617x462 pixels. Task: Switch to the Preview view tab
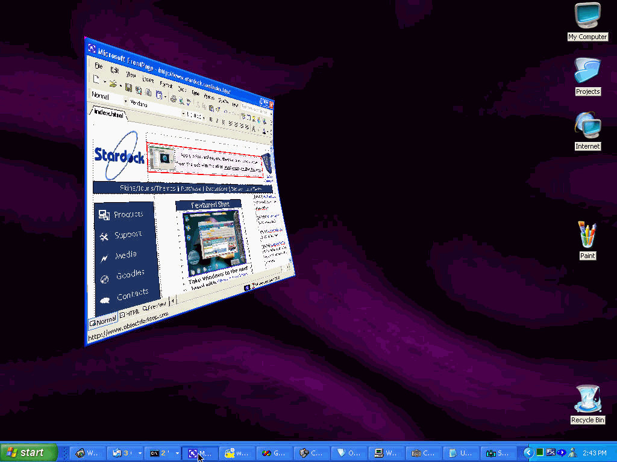pos(154,306)
